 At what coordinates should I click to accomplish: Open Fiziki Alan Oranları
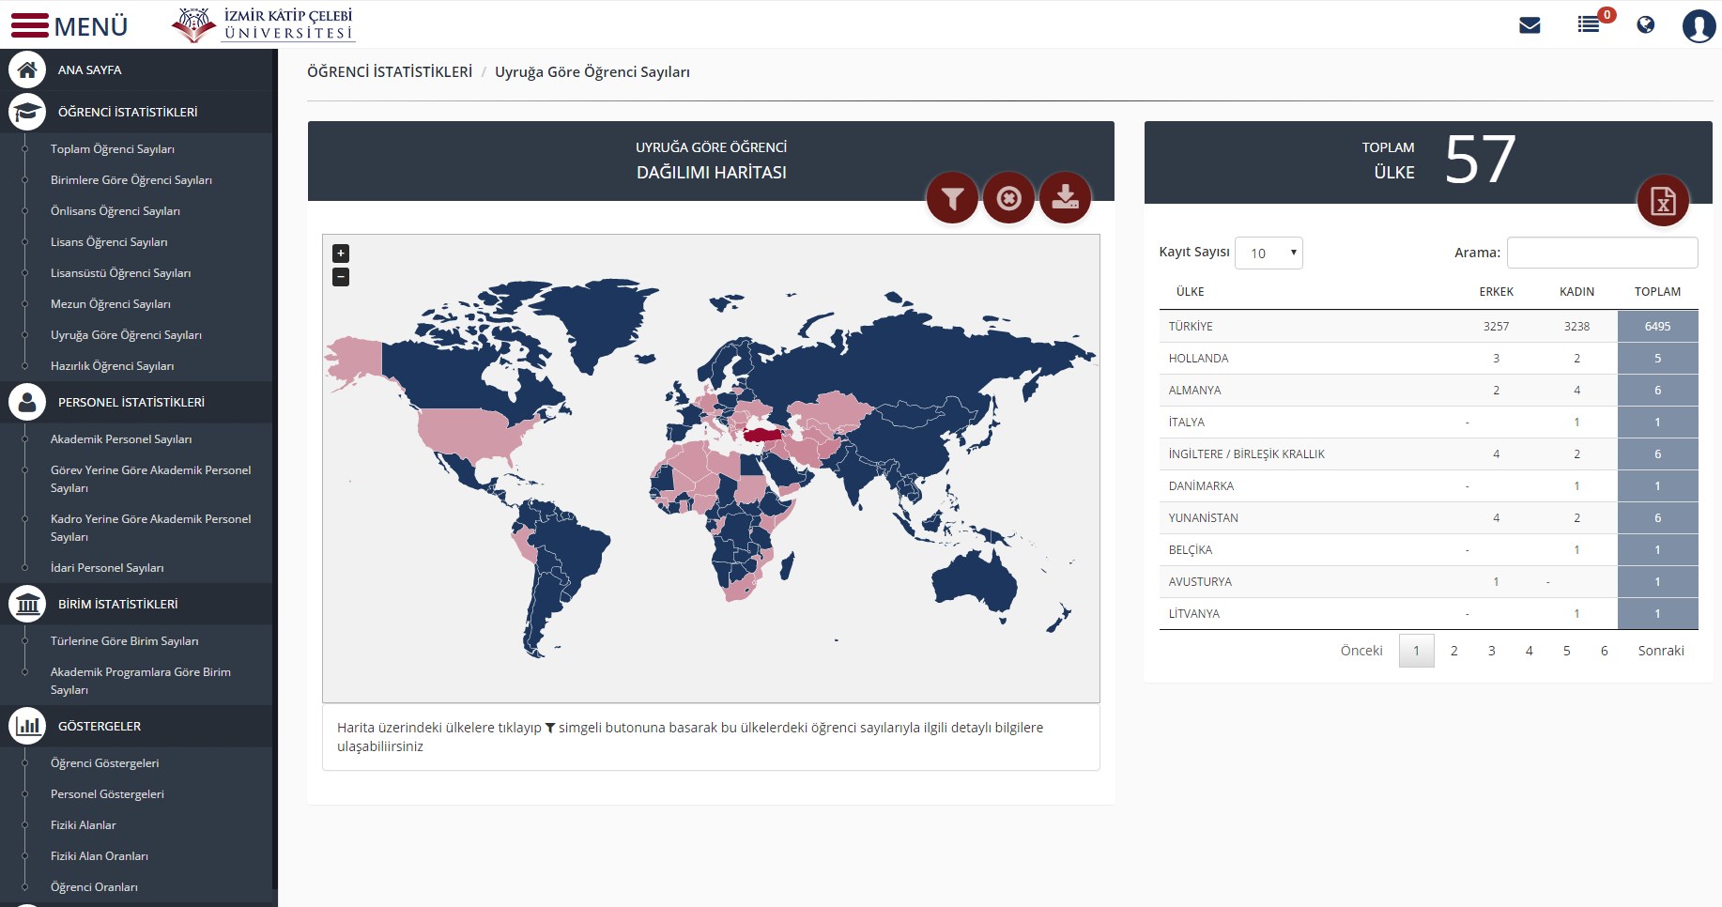(100, 856)
